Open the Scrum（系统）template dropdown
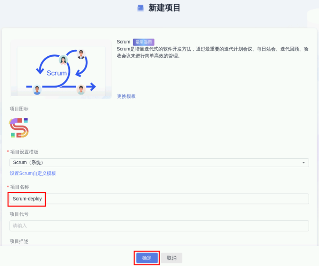The width and height of the screenshot is (319, 266). (159, 162)
